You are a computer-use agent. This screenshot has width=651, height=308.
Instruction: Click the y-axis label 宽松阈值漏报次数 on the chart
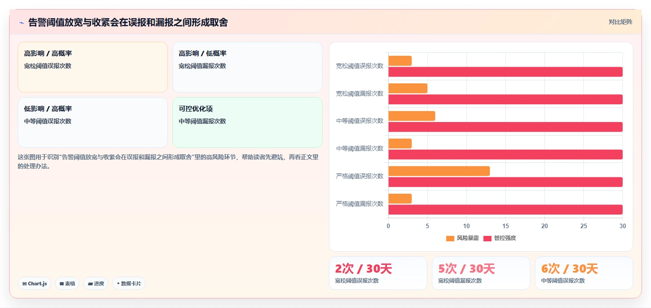[359, 93]
